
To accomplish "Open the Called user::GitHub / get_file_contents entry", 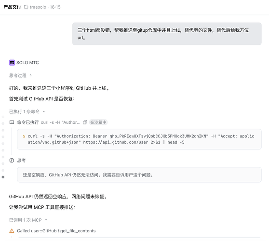I will (56, 231).
